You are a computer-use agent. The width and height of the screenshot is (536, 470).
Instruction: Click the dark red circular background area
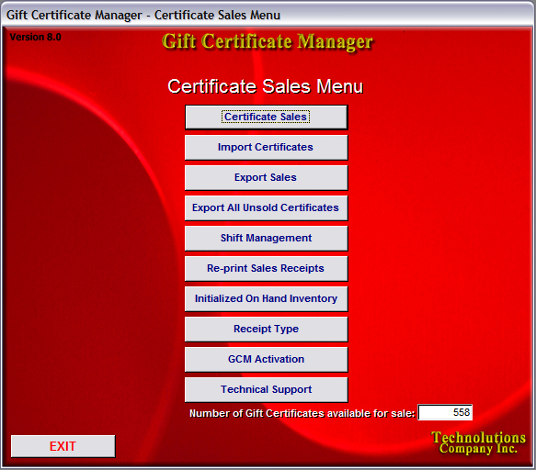(x=86, y=256)
